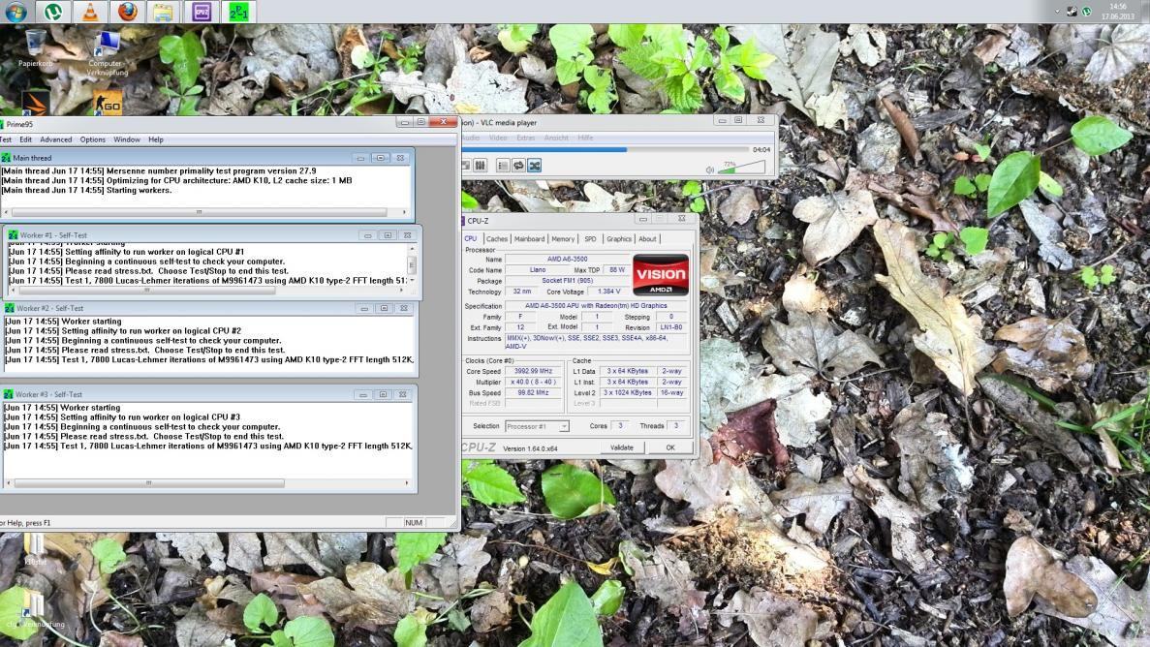Switch to Prime95 taskbar icon

click(x=238, y=12)
